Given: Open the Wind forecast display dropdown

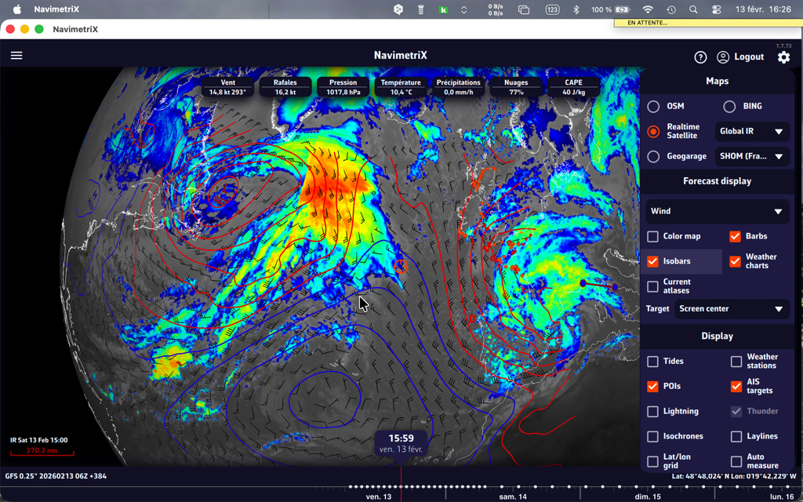Looking at the screenshot, I should 717,211.
